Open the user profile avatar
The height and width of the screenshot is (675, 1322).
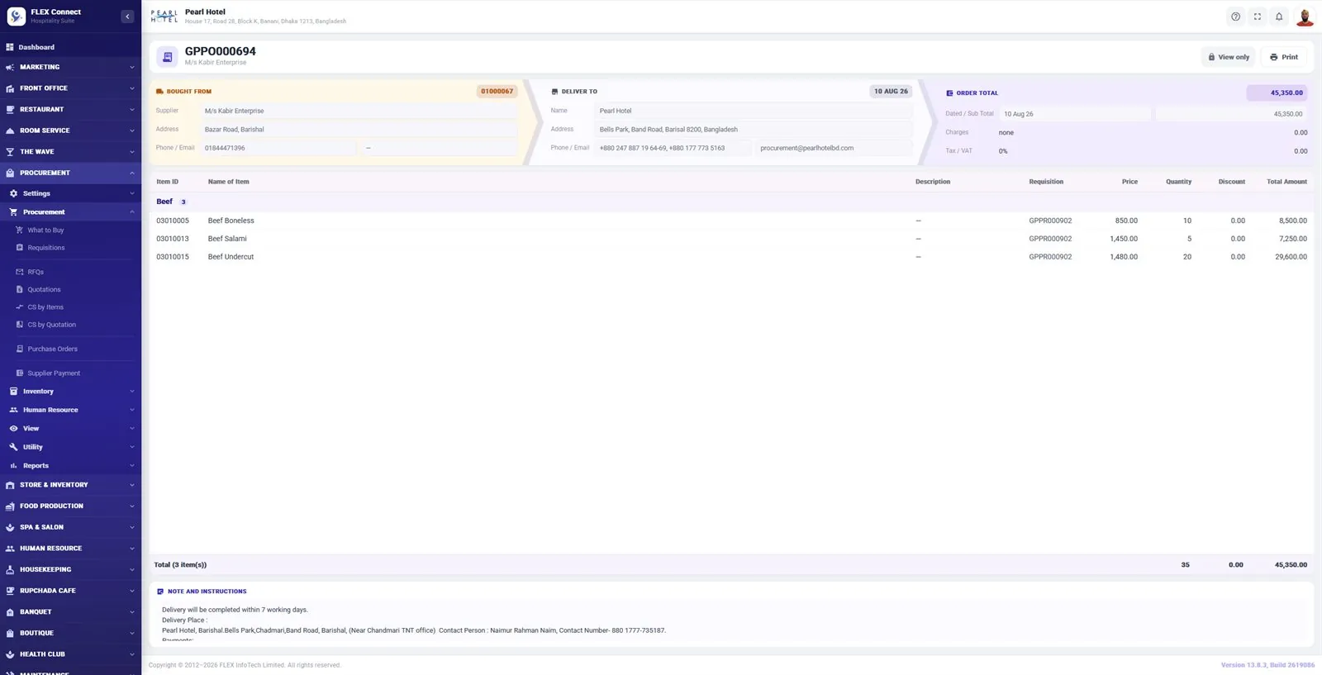[1305, 17]
